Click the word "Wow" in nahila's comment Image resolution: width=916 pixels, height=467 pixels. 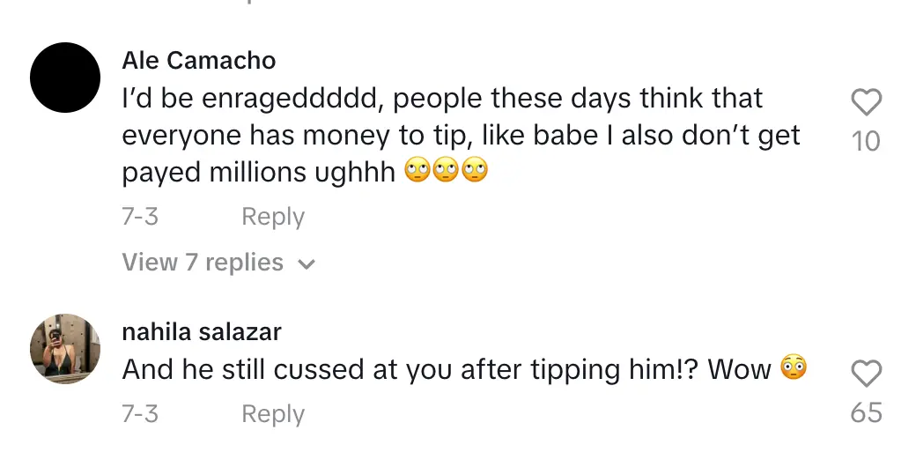click(744, 370)
